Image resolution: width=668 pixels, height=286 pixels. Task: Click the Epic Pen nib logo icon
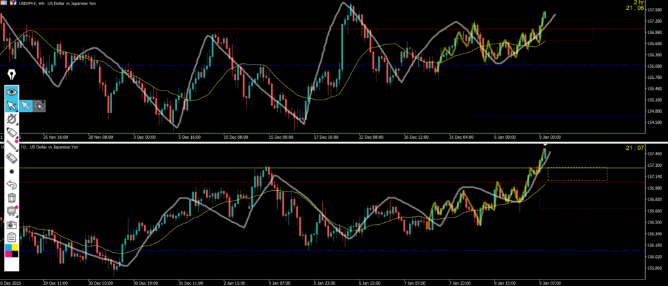11,75
